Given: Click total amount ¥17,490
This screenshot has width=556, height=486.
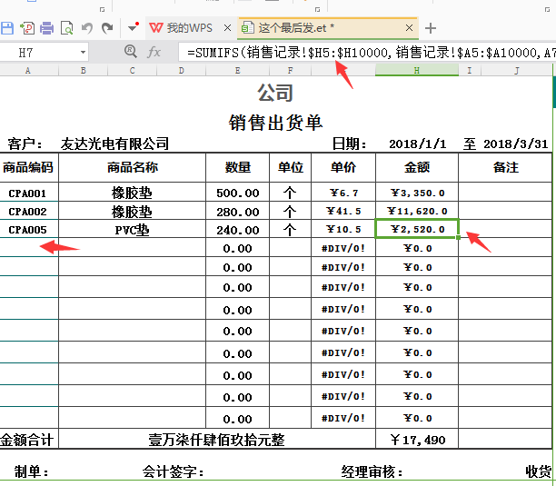Looking at the screenshot, I should coord(417,440).
